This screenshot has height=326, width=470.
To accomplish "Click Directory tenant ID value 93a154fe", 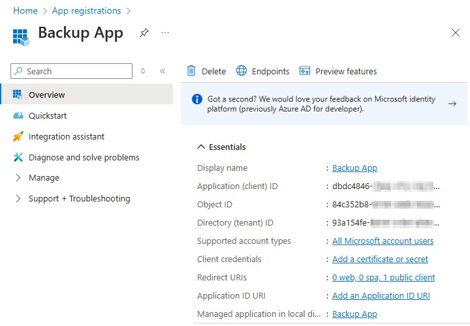I will coord(386,223).
